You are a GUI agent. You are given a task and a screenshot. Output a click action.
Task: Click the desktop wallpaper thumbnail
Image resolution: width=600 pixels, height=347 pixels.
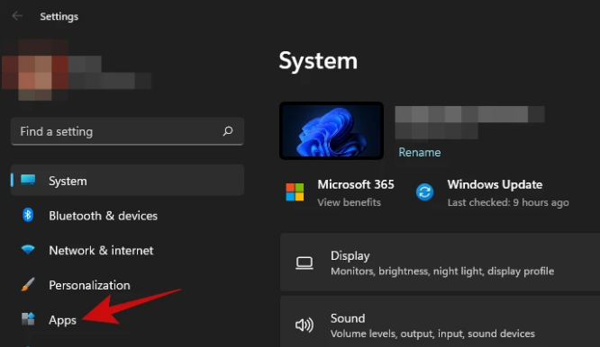tap(332, 130)
